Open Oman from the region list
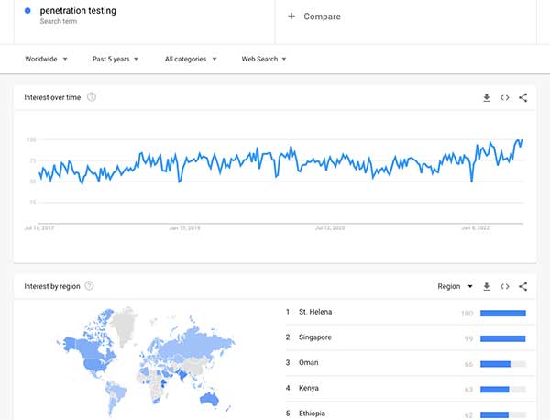550x420 pixels. click(x=309, y=364)
